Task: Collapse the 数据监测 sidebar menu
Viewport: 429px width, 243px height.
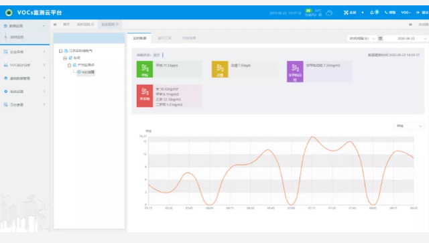Action: point(44,26)
